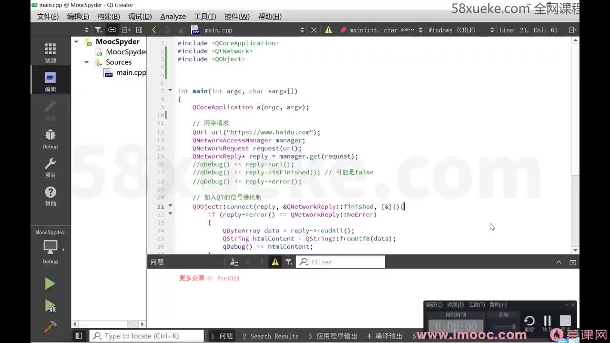Open the Projects (项目) mode
The image size is (610, 343).
[x=50, y=167]
